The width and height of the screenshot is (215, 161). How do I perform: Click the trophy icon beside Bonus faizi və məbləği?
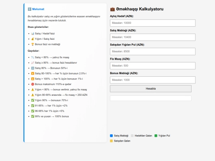33,44
